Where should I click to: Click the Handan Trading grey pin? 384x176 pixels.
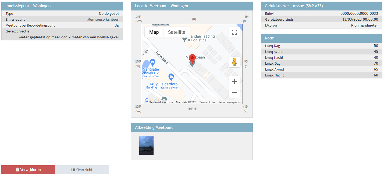[x=184, y=39]
